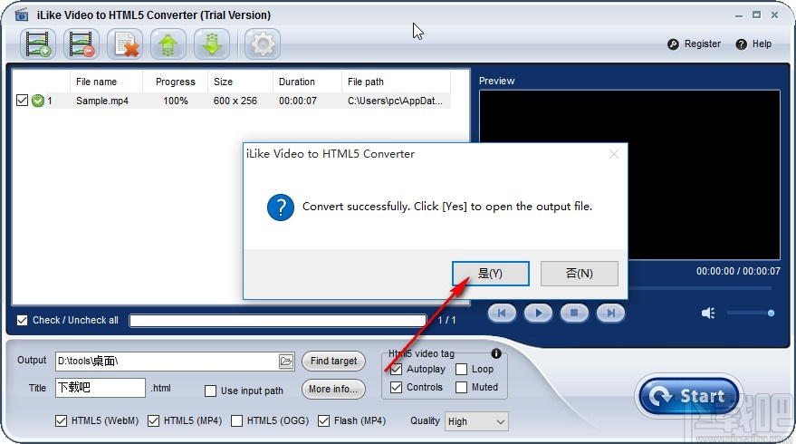Click the Html5 video tag info icon
The image size is (796, 444).
pyautogui.click(x=496, y=353)
